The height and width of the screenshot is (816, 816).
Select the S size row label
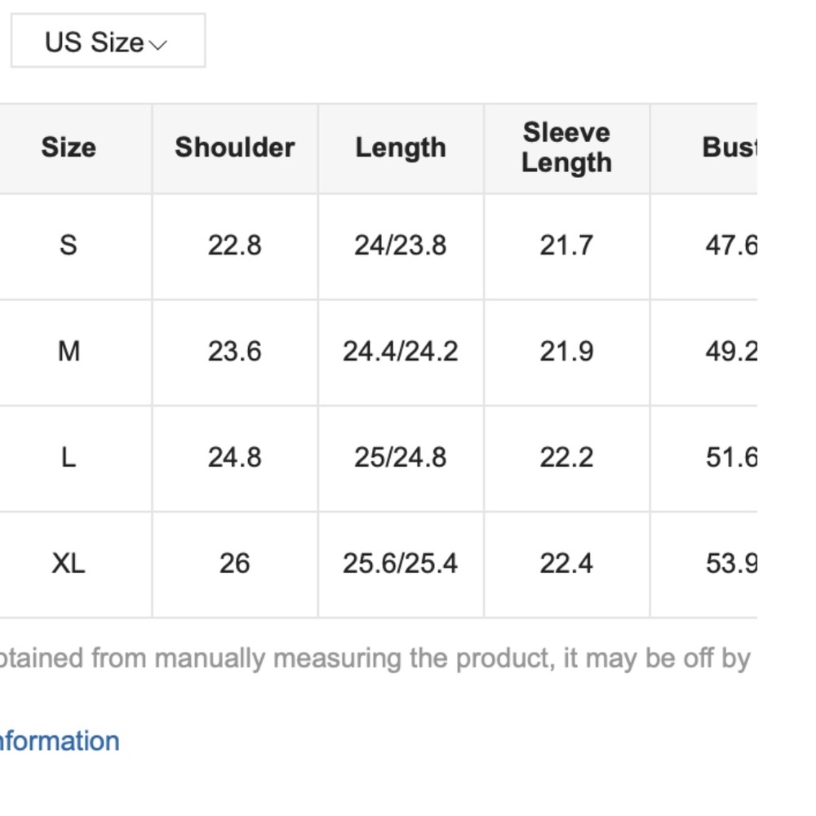click(69, 245)
